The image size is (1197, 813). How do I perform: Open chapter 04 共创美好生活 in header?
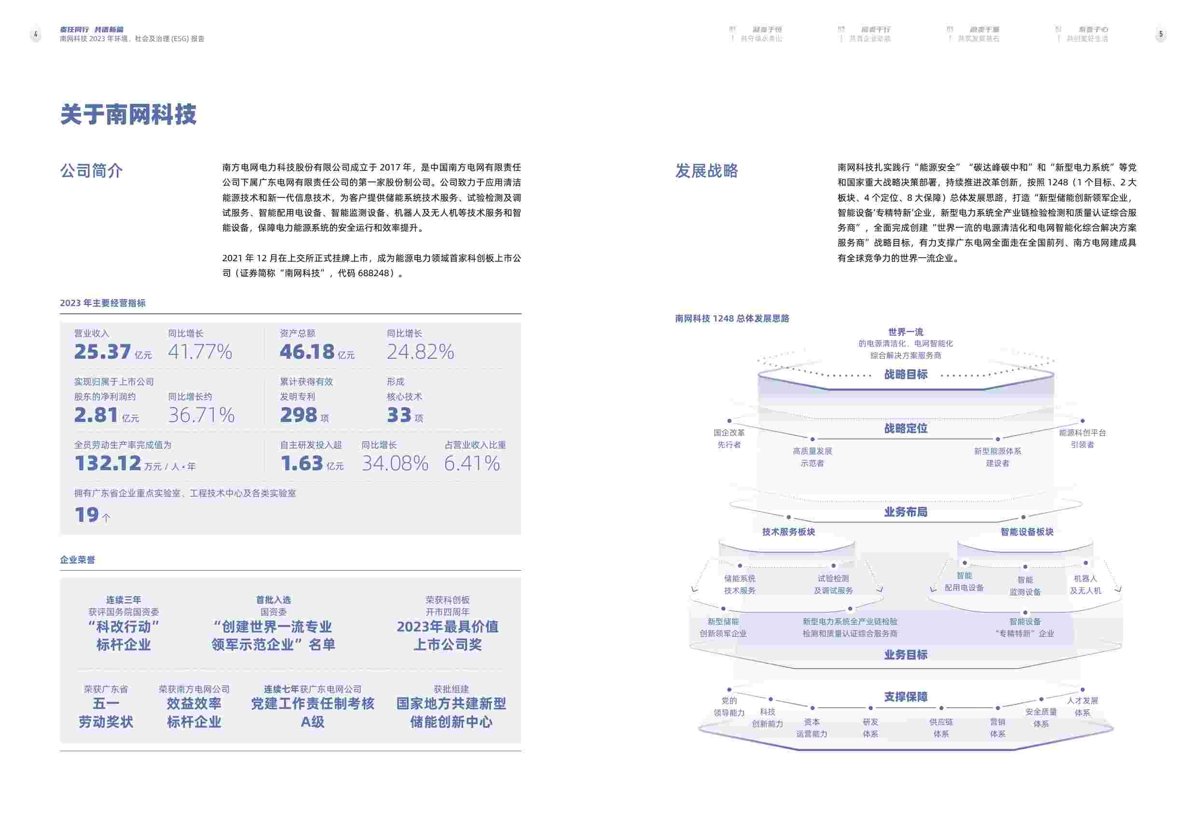(1082, 34)
